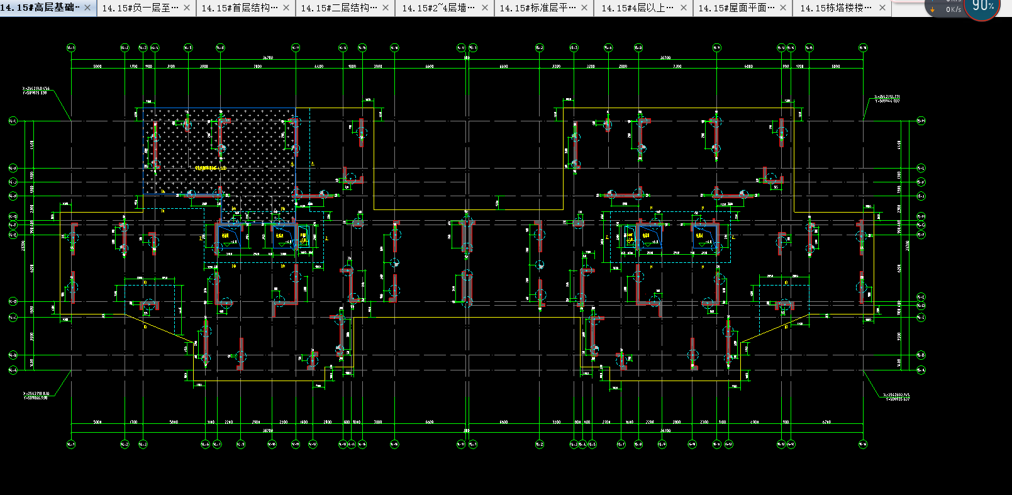The height and width of the screenshot is (495, 1012).
Task: Close the 14.15#首层结构 tab
Action: point(286,8)
